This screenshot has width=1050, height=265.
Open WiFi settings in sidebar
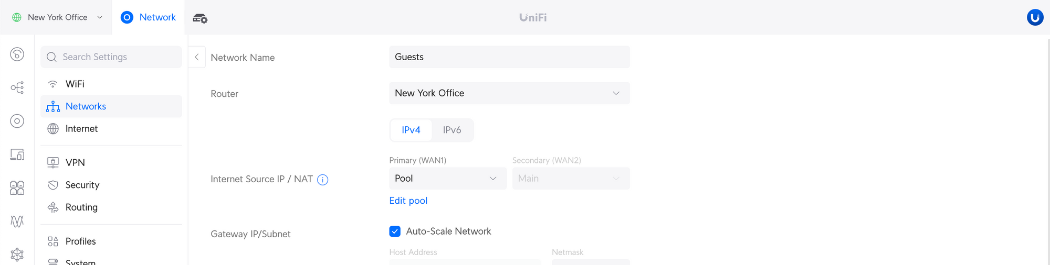(x=75, y=84)
